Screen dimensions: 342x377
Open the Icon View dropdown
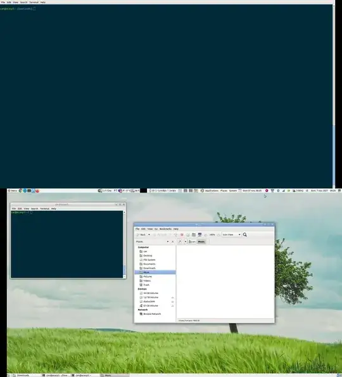tap(231, 234)
